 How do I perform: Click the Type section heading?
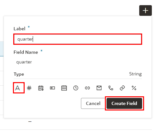(x=19, y=74)
